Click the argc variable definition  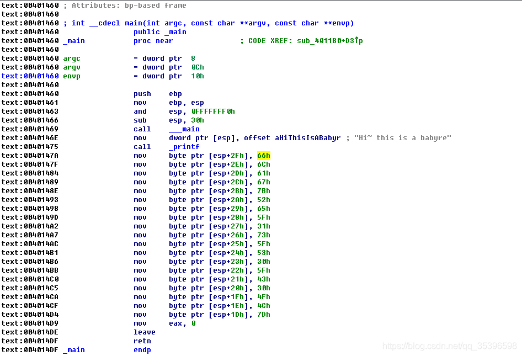(x=72, y=59)
